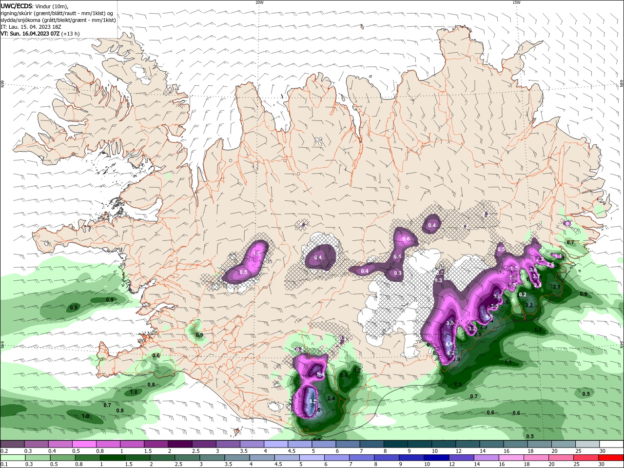The image size is (624, 468).
Task: Pick rain legend swatch between 1 and 1.5
Action: [x=113, y=458]
